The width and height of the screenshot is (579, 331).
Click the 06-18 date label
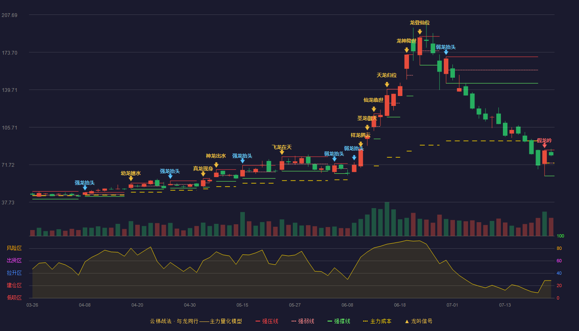click(x=400, y=305)
